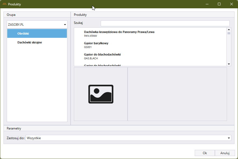Maximize the Produkty window
238x159 pixels.
[219, 4]
